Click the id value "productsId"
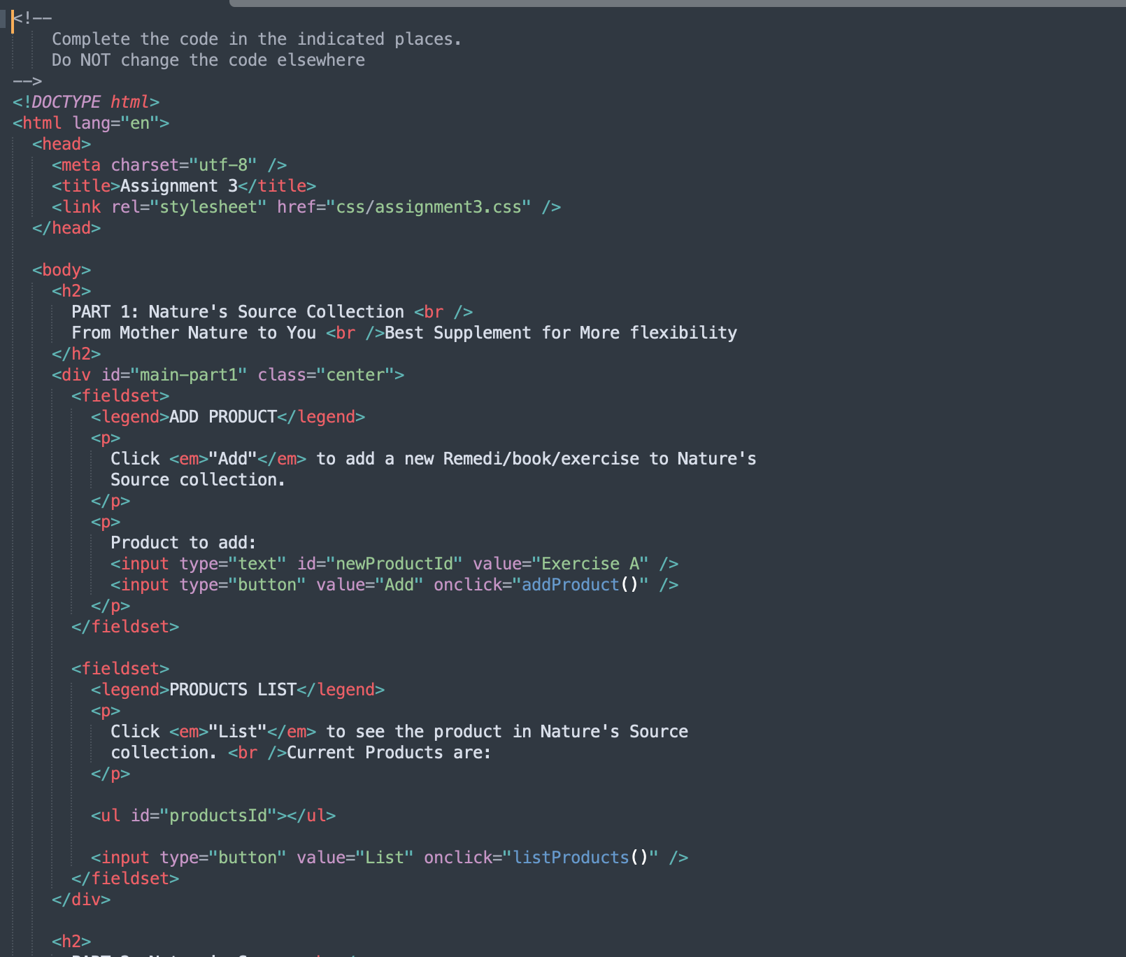 tap(218, 816)
